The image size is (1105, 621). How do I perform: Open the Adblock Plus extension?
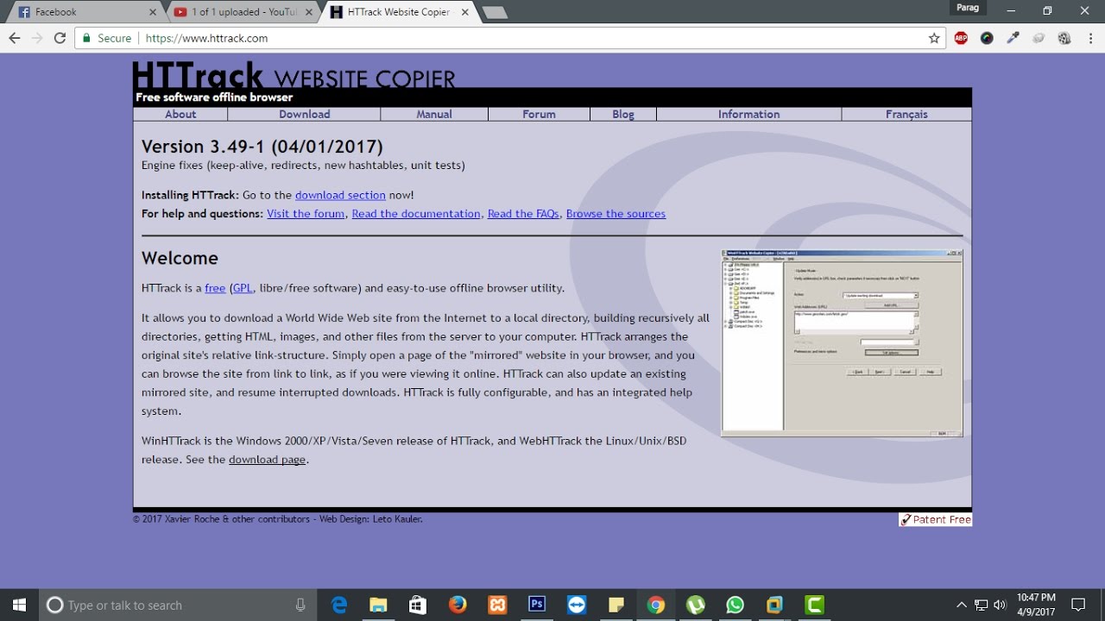click(961, 38)
